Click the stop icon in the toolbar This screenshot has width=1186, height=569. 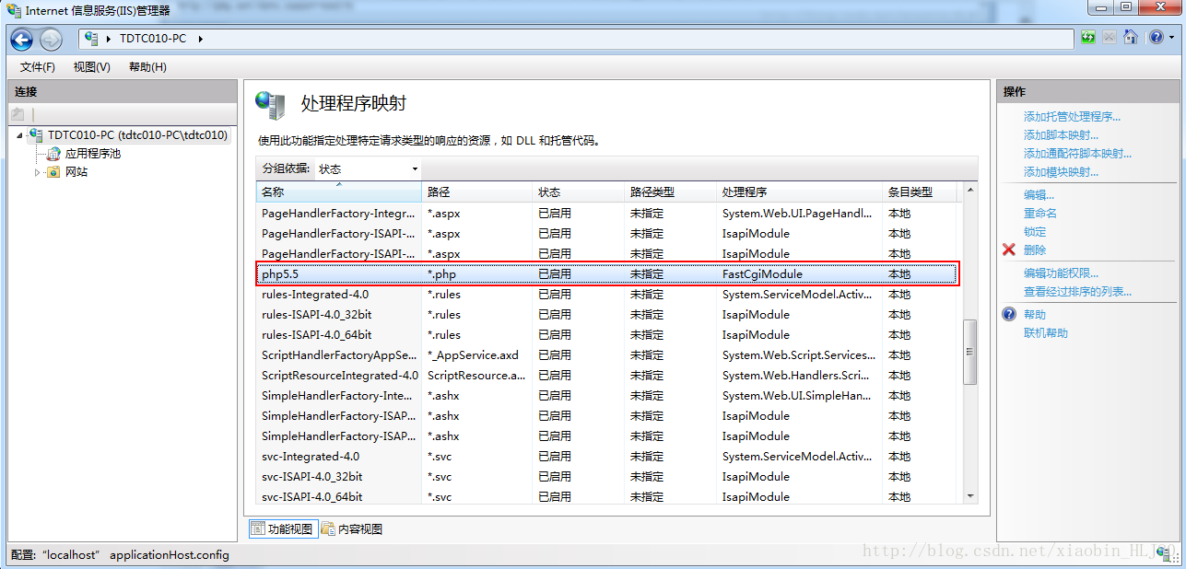click(1110, 38)
